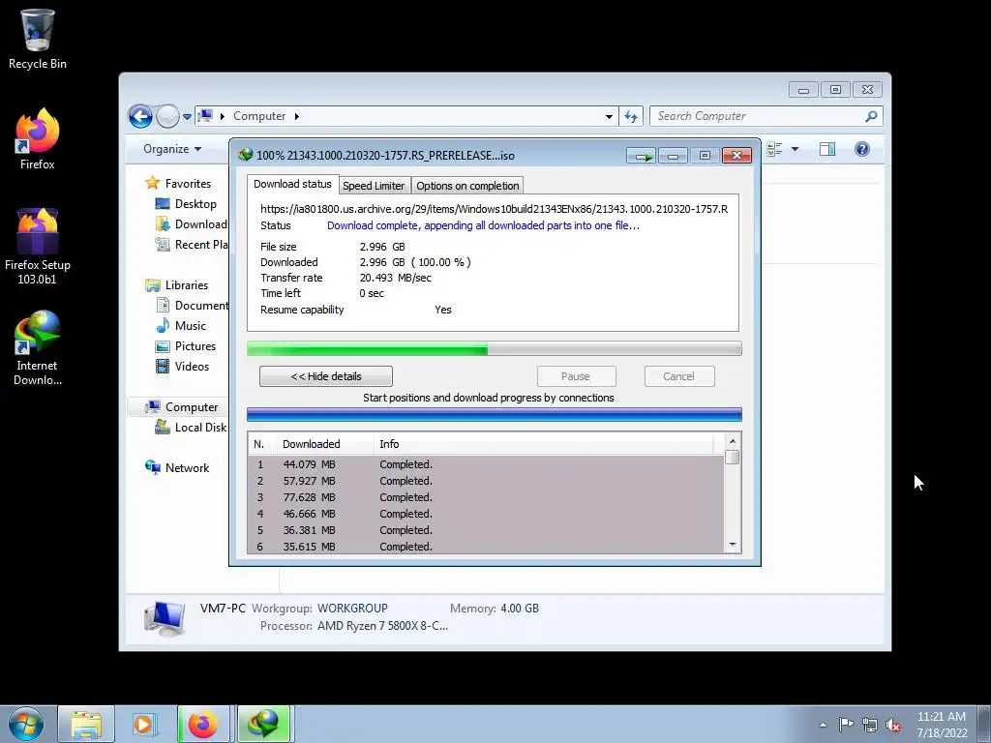Click the archive.org download URL text
Screen dimensions: 991x743
point(495,209)
